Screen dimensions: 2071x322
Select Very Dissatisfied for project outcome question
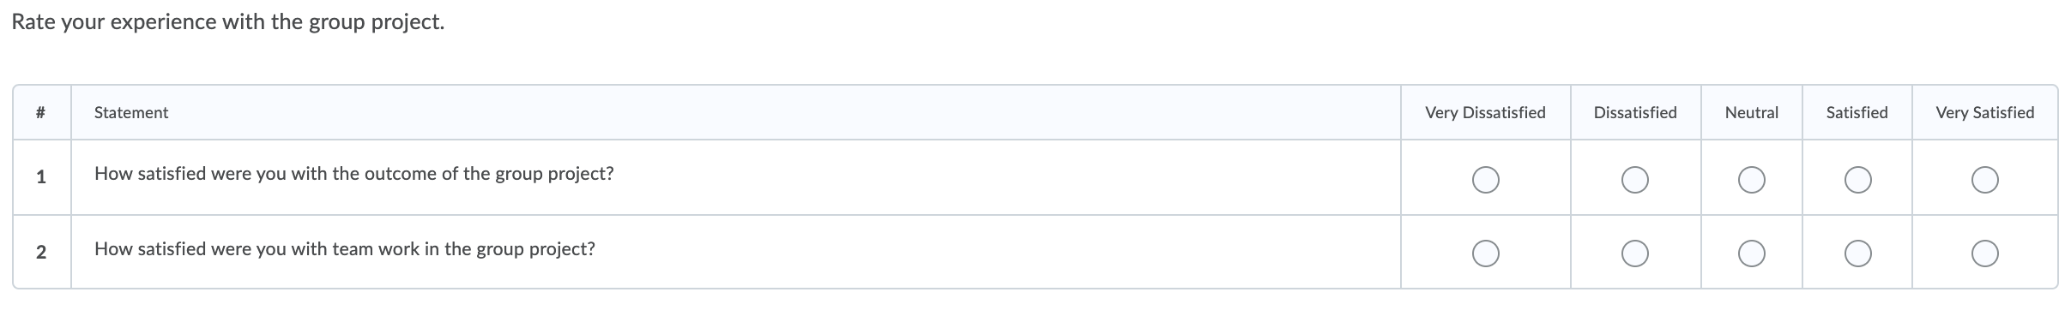(1485, 180)
